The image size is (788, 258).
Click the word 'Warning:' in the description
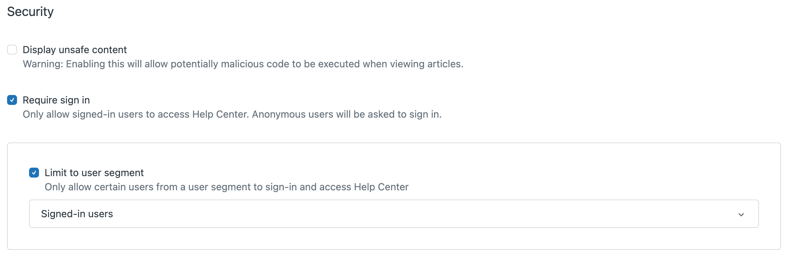pyautogui.click(x=43, y=64)
